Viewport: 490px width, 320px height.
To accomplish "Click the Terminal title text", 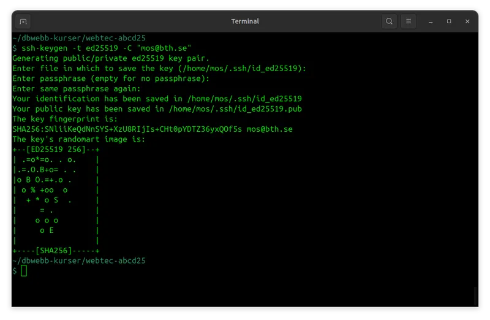I will click(x=245, y=21).
